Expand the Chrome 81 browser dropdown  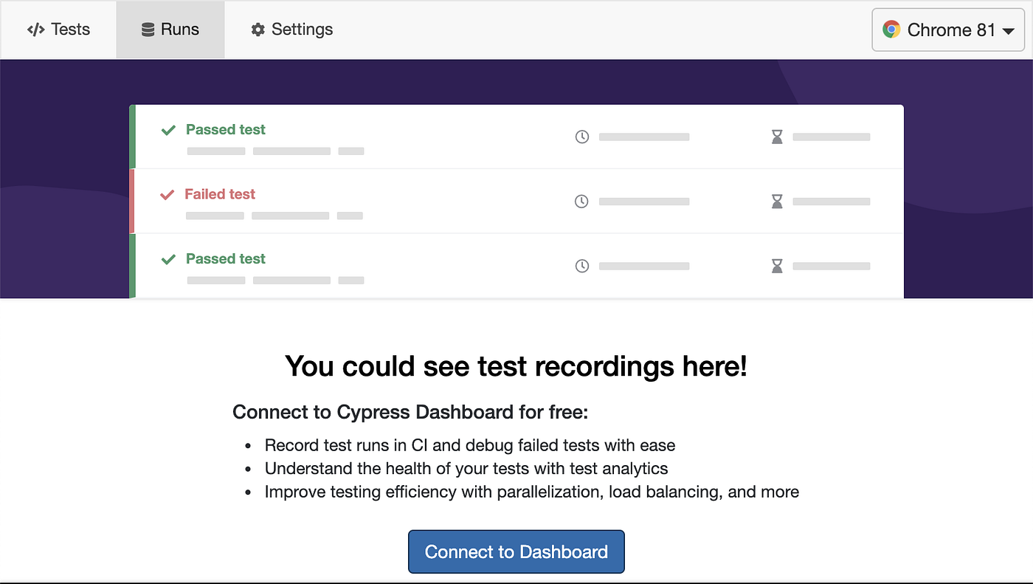949,30
